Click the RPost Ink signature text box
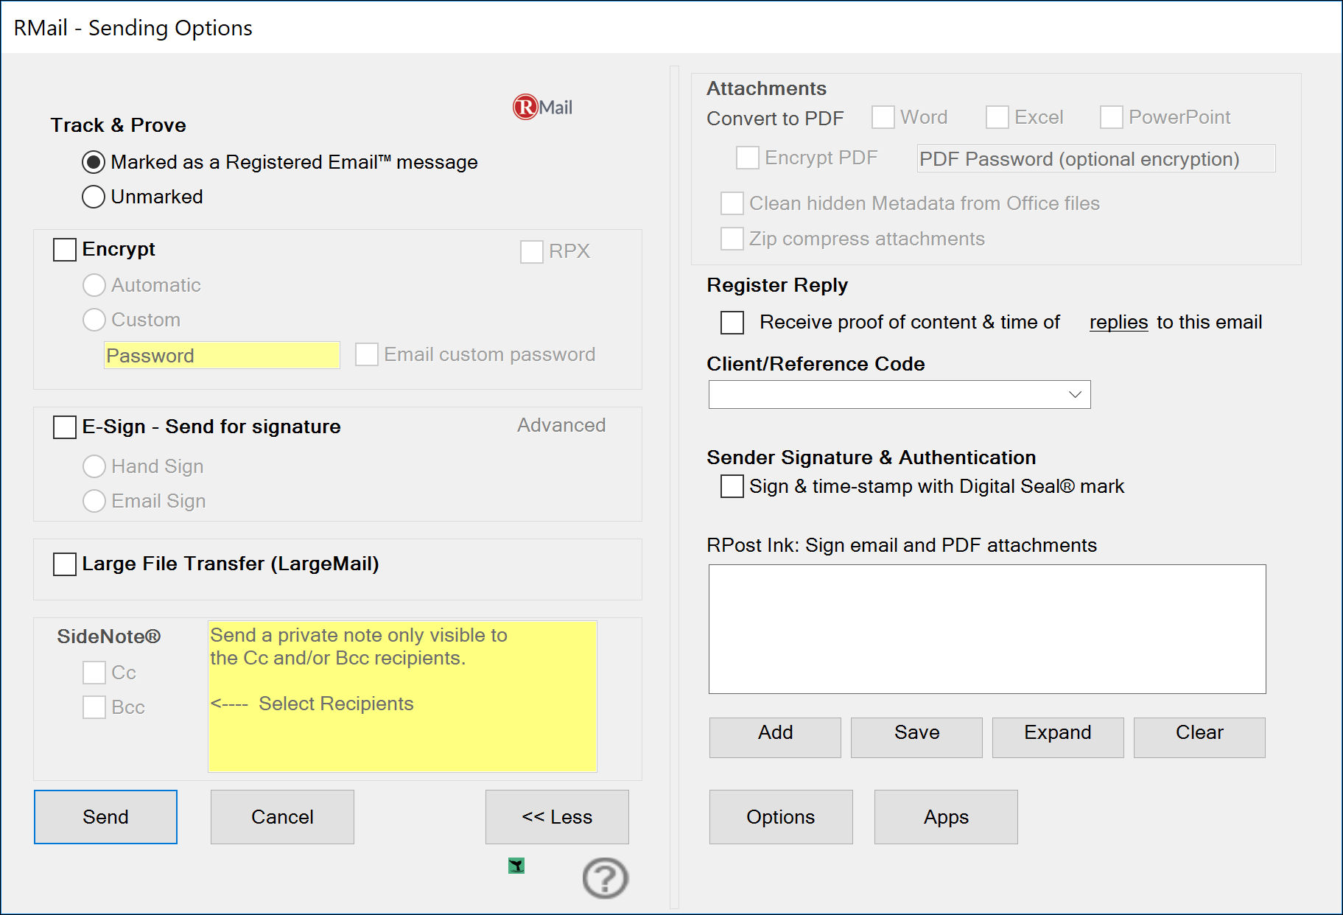 (987, 629)
